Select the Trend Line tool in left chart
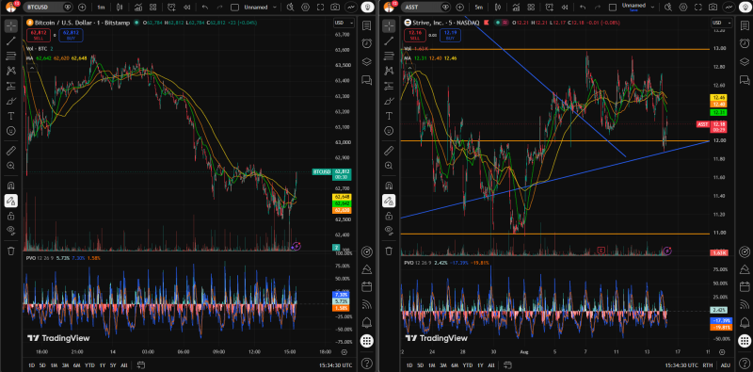Screen dimensions: 753x372 coord(10,41)
